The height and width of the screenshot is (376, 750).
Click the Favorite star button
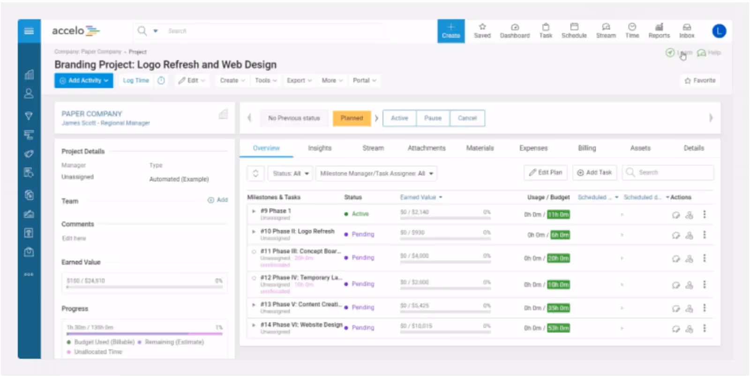pyautogui.click(x=700, y=80)
